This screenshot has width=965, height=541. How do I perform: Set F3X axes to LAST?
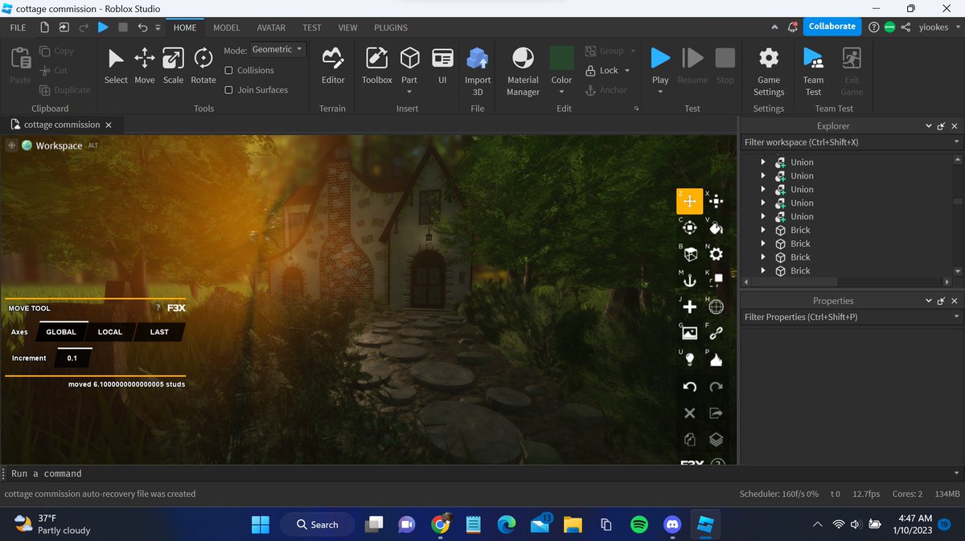click(x=159, y=332)
